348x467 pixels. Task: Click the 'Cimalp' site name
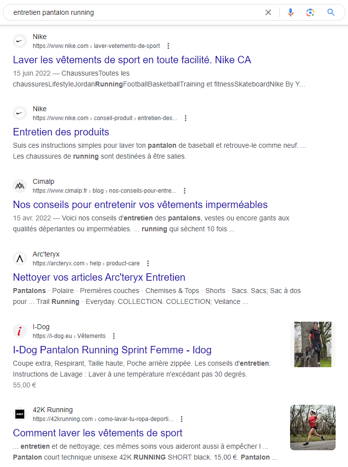coord(44,181)
